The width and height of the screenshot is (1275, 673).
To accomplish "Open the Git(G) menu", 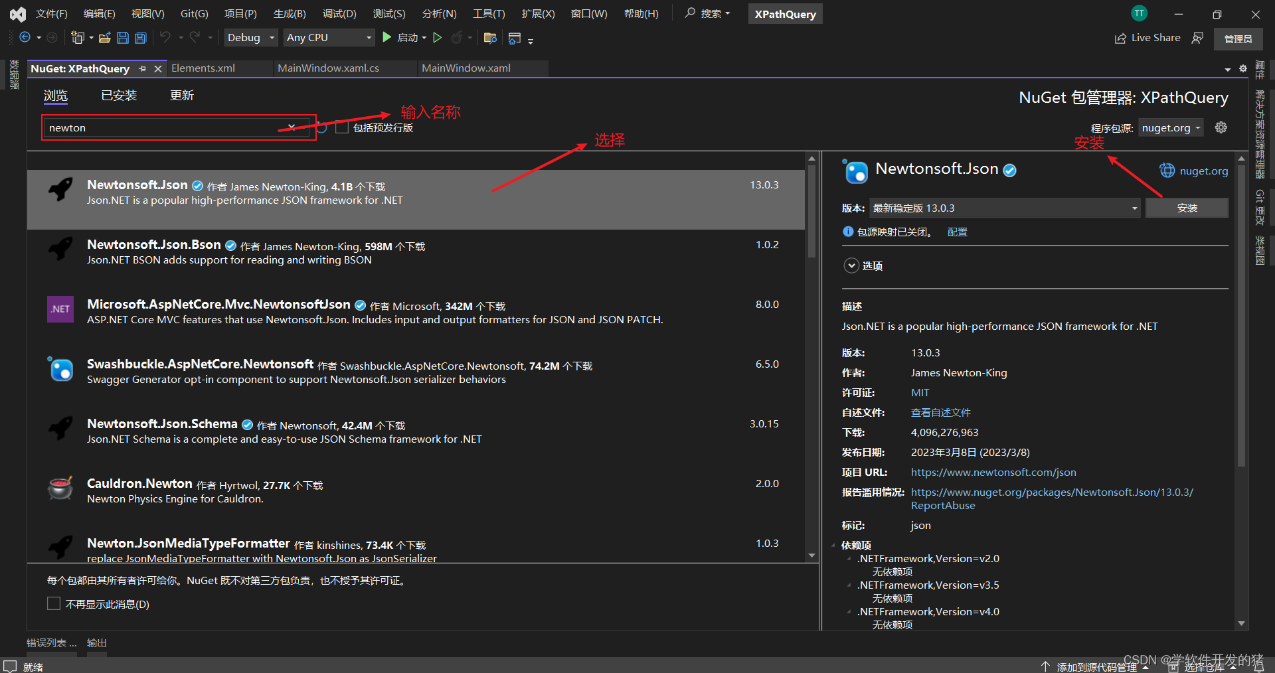I will [194, 13].
